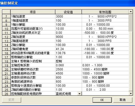This screenshot has height=106, width=135.
Task: Select row header number 12
Action: (6, 37)
